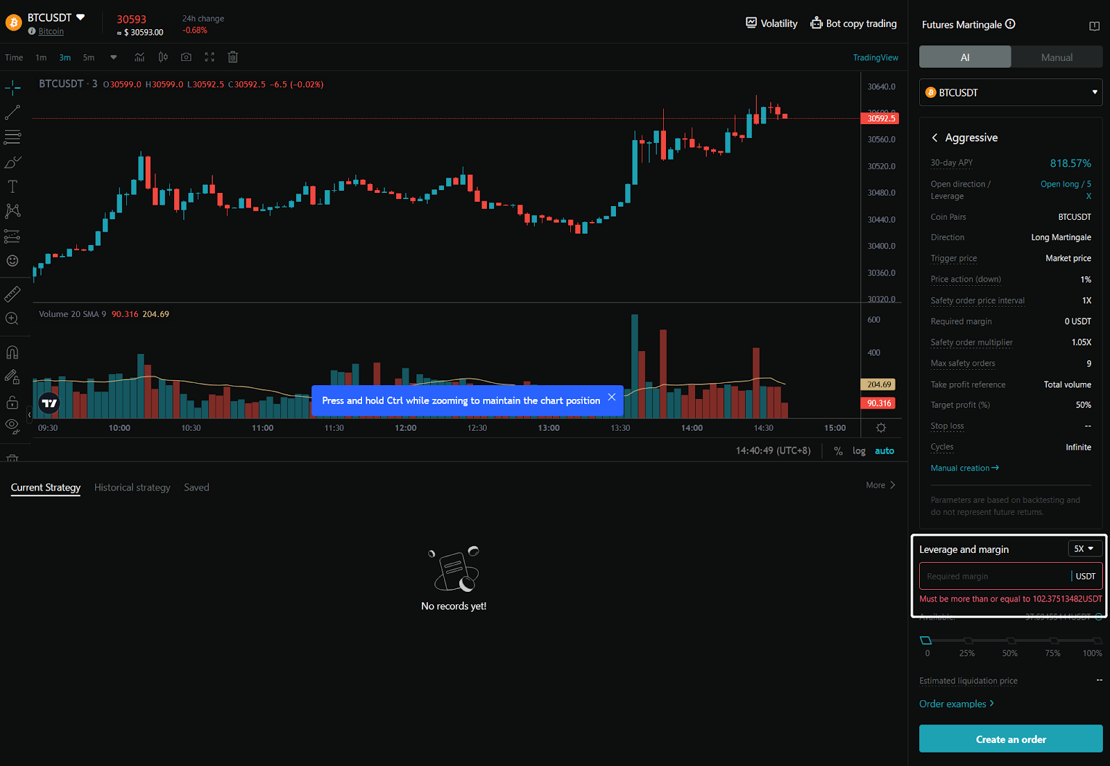
Task: Expand the time interval dropdown arrow
Action: pos(114,58)
